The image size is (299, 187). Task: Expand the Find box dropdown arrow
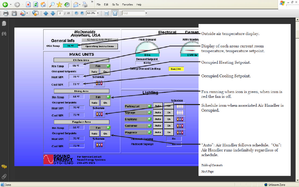[x=146, y=13]
